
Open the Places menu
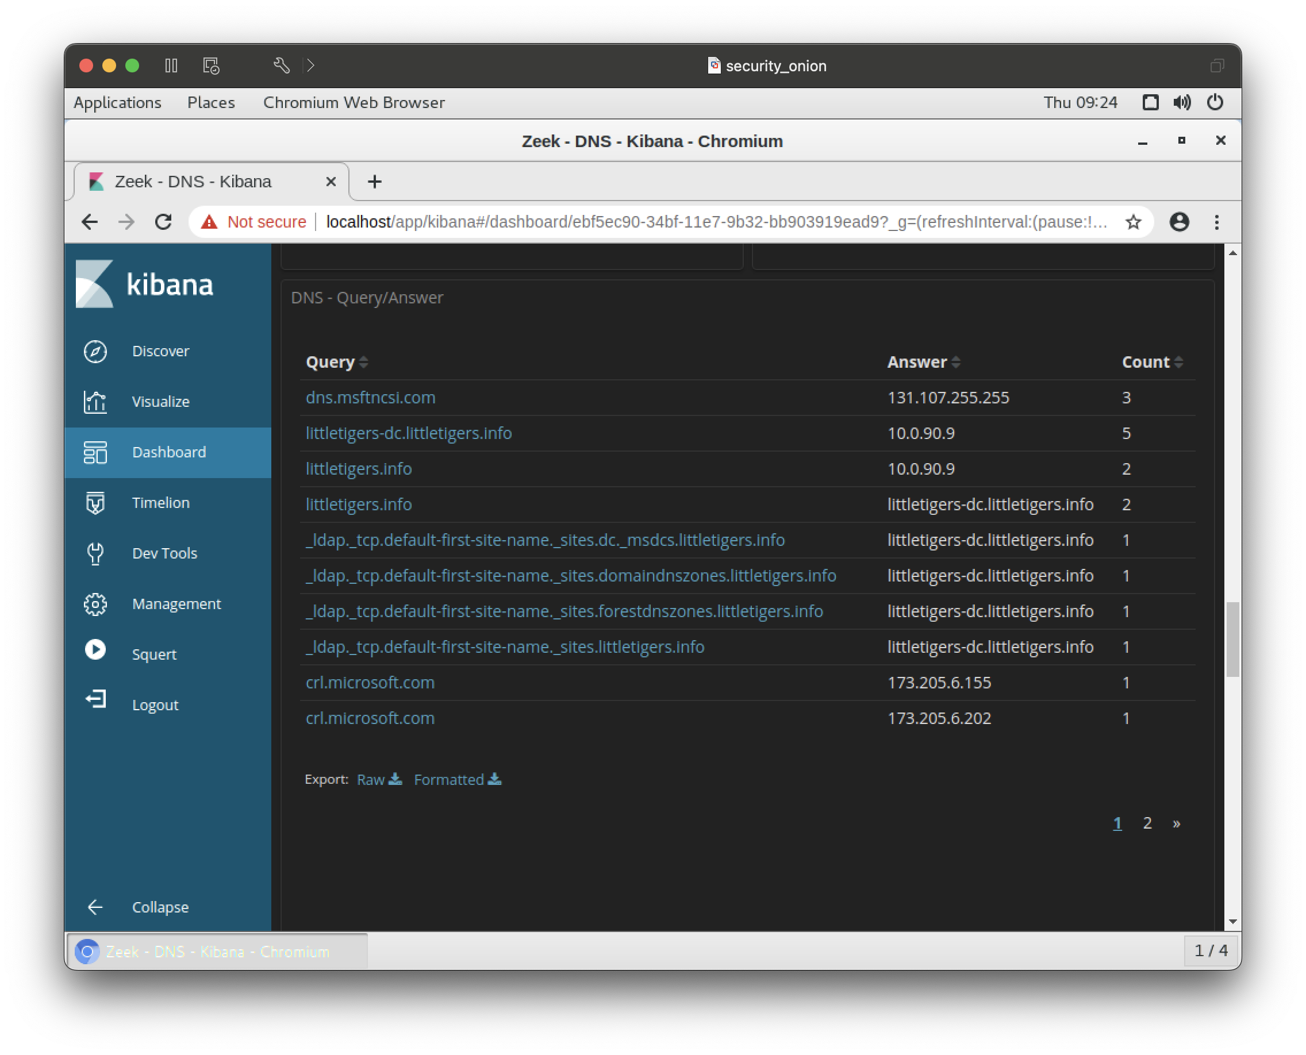point(210,102)
